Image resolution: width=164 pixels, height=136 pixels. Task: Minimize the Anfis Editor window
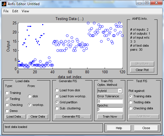point(140,3)
